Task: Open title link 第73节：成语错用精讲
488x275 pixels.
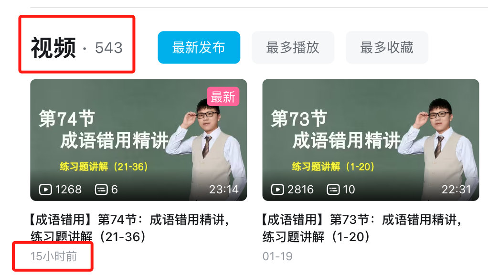Action: tap(361, 228)
